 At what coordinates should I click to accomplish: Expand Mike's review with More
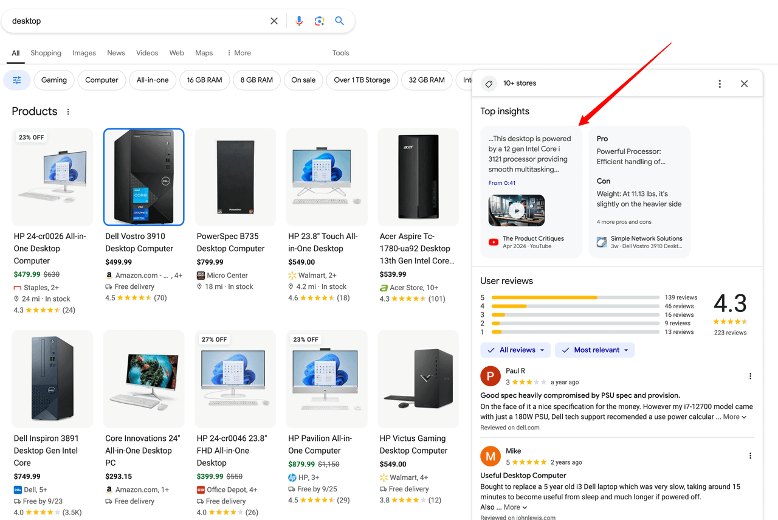pyautogui.click(x=515, y=507)
